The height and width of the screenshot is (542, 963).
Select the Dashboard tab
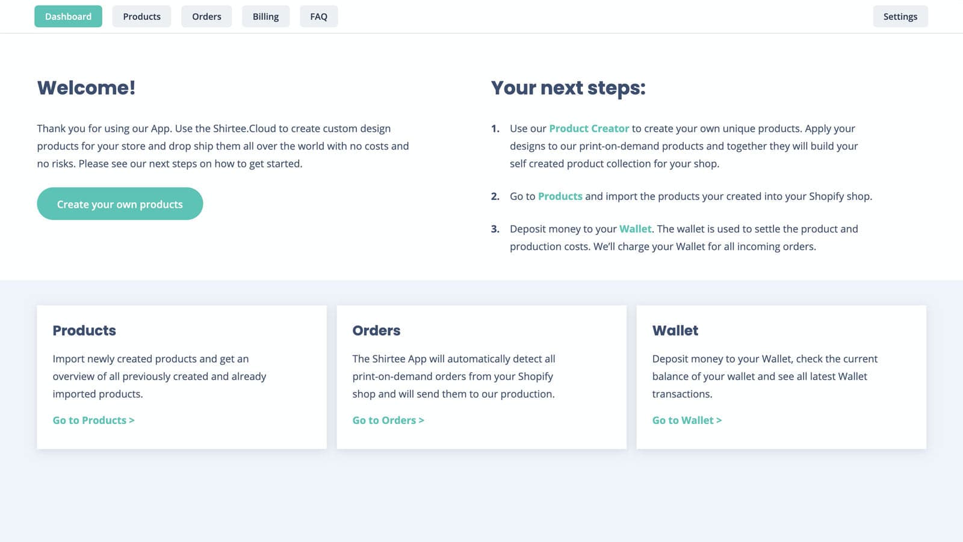coord(68,16)
